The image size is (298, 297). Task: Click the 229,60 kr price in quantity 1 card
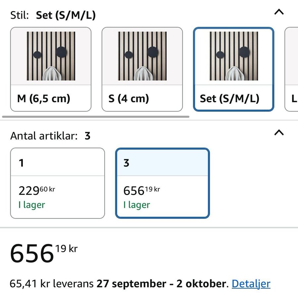pyautogui.click(x=37, y=191)
